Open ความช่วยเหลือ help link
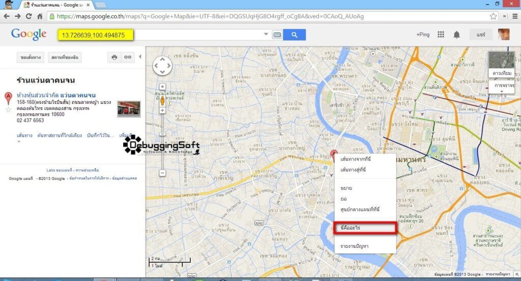The width and height of the screenshot is (521, 281). point(87,170)
